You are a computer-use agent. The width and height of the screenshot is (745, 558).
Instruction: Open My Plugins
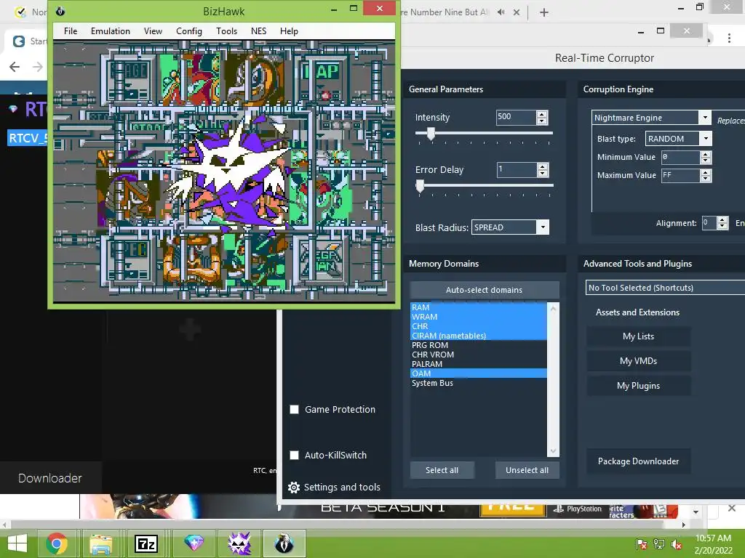[639, 386]
